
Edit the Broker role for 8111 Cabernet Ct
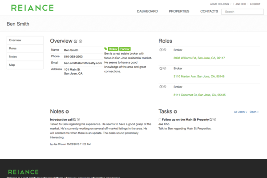(161, 86)
